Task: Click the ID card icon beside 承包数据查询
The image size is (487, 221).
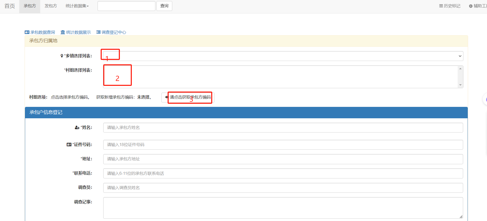Action: point(27,32)
